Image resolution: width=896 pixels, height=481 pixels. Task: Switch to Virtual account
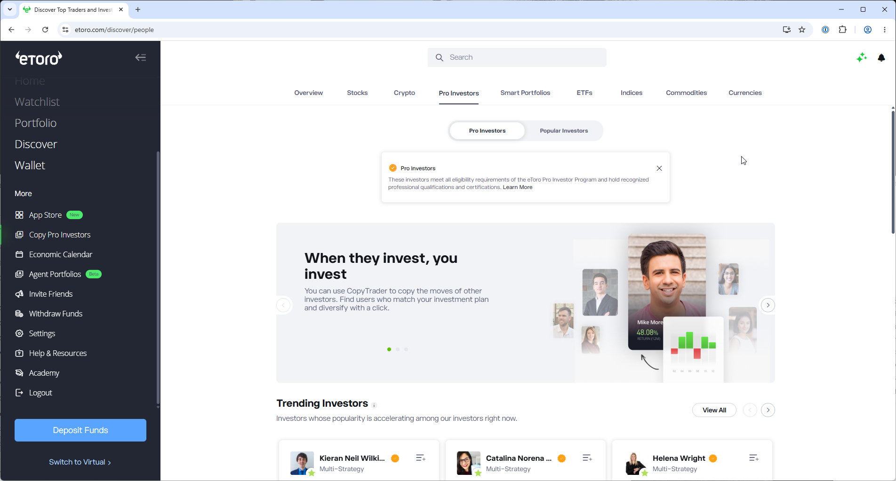coord(80,462)
